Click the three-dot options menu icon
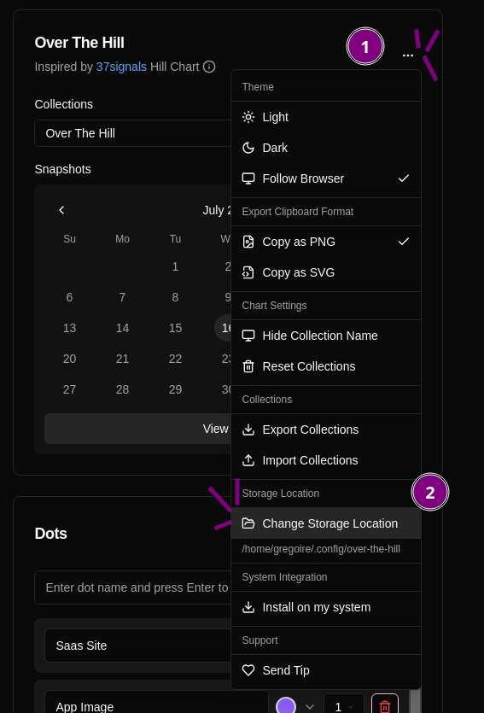The width and height of the screenshot is (484, 713). coord(408,56)
